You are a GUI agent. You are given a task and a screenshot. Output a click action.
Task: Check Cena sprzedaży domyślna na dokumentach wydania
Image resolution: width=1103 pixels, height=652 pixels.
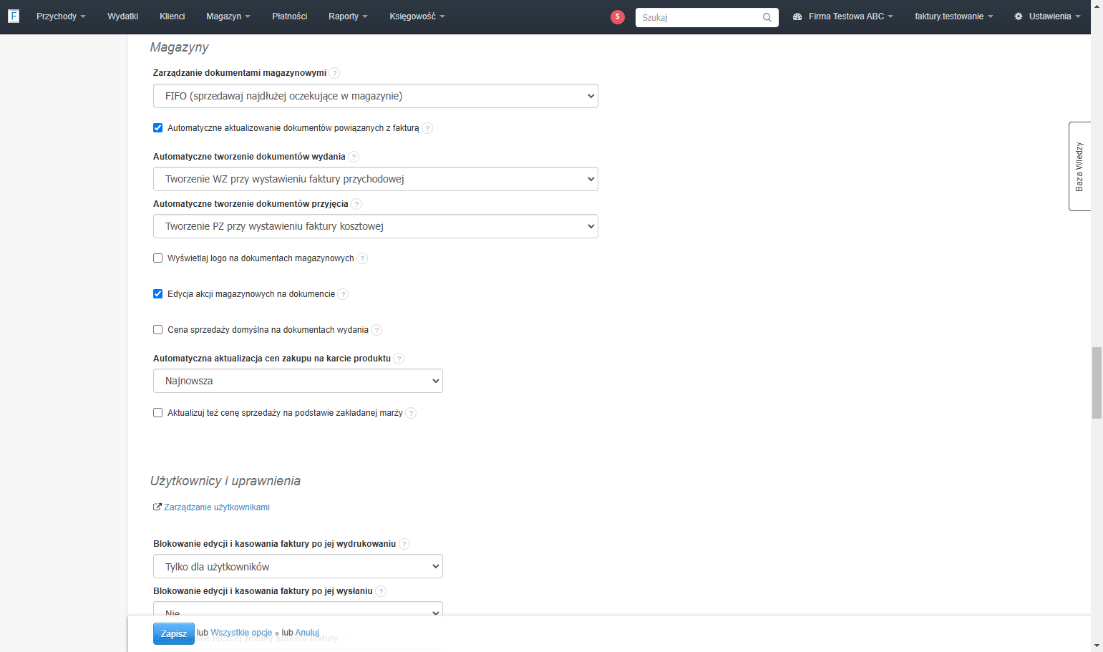click(x=157, y=330)
